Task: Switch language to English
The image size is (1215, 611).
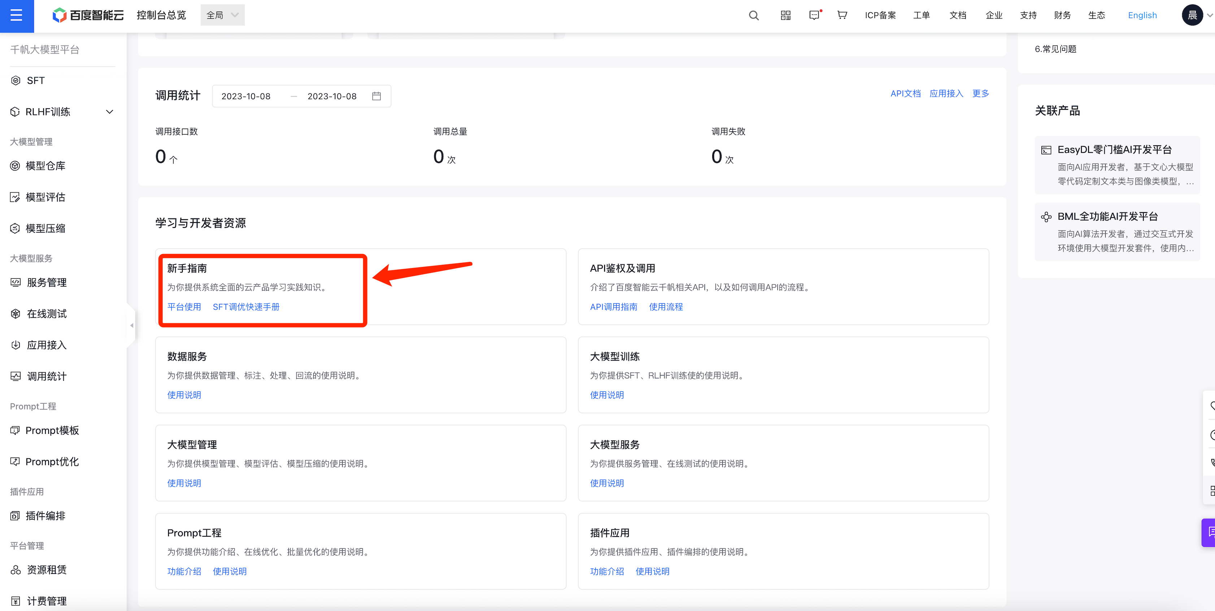Action: tap(1142, 16)
